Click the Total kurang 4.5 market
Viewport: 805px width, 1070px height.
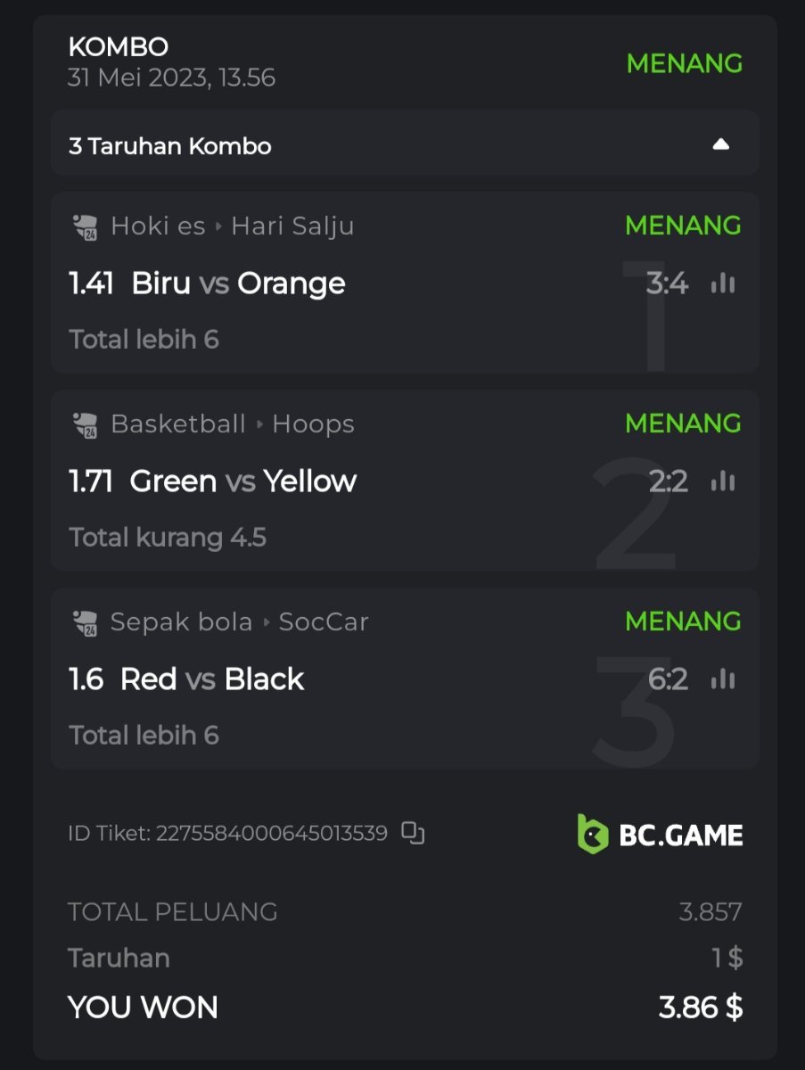168,538
